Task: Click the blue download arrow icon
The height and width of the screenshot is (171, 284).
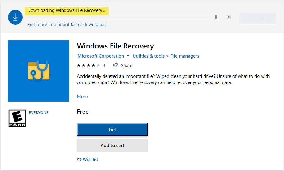Action: (15, 17)
